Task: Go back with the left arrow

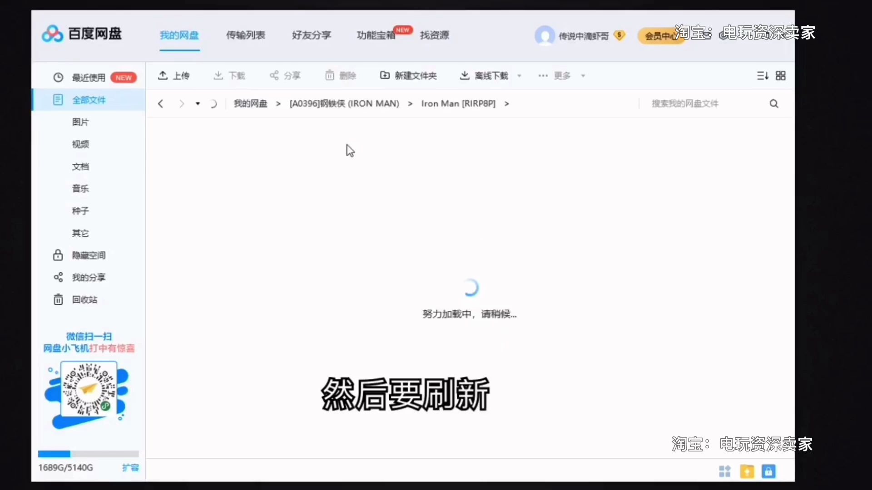Action: (160, 104)
